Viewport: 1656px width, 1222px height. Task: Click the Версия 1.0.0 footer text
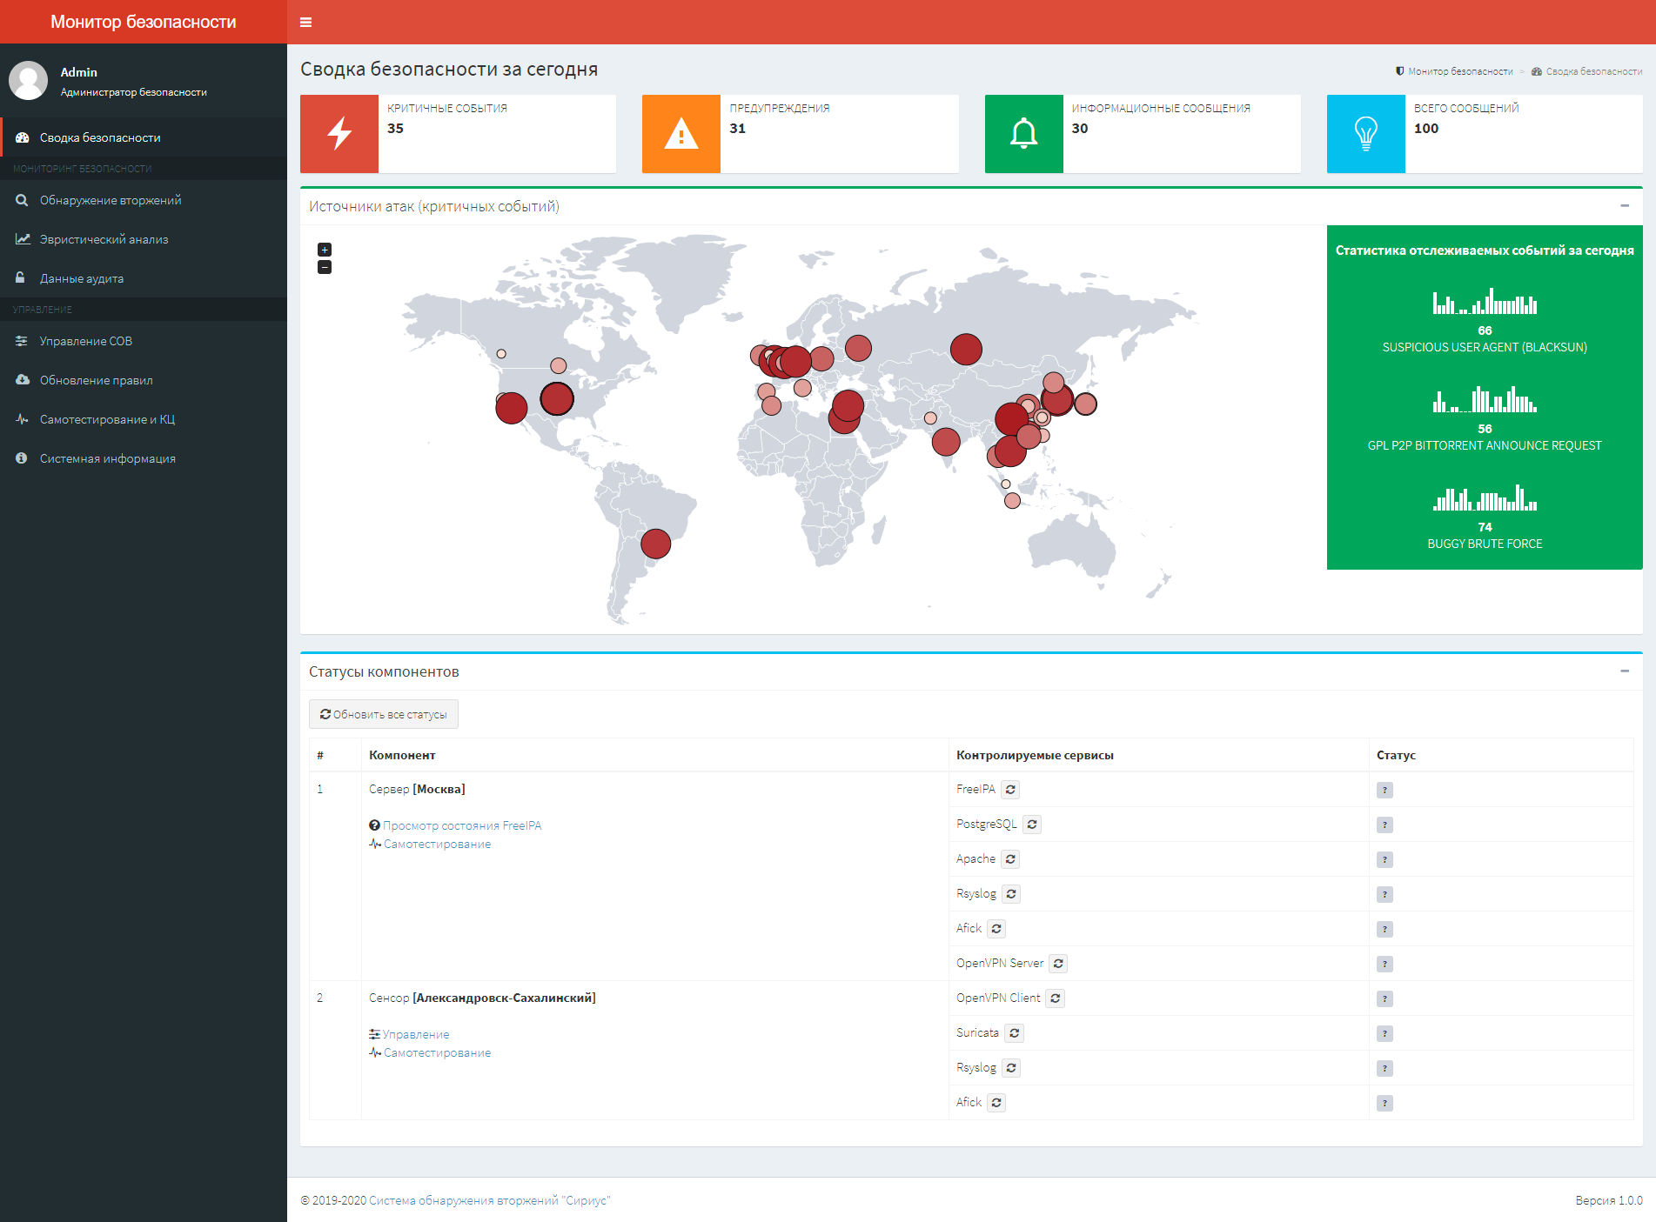[x=1609, y=1200]
